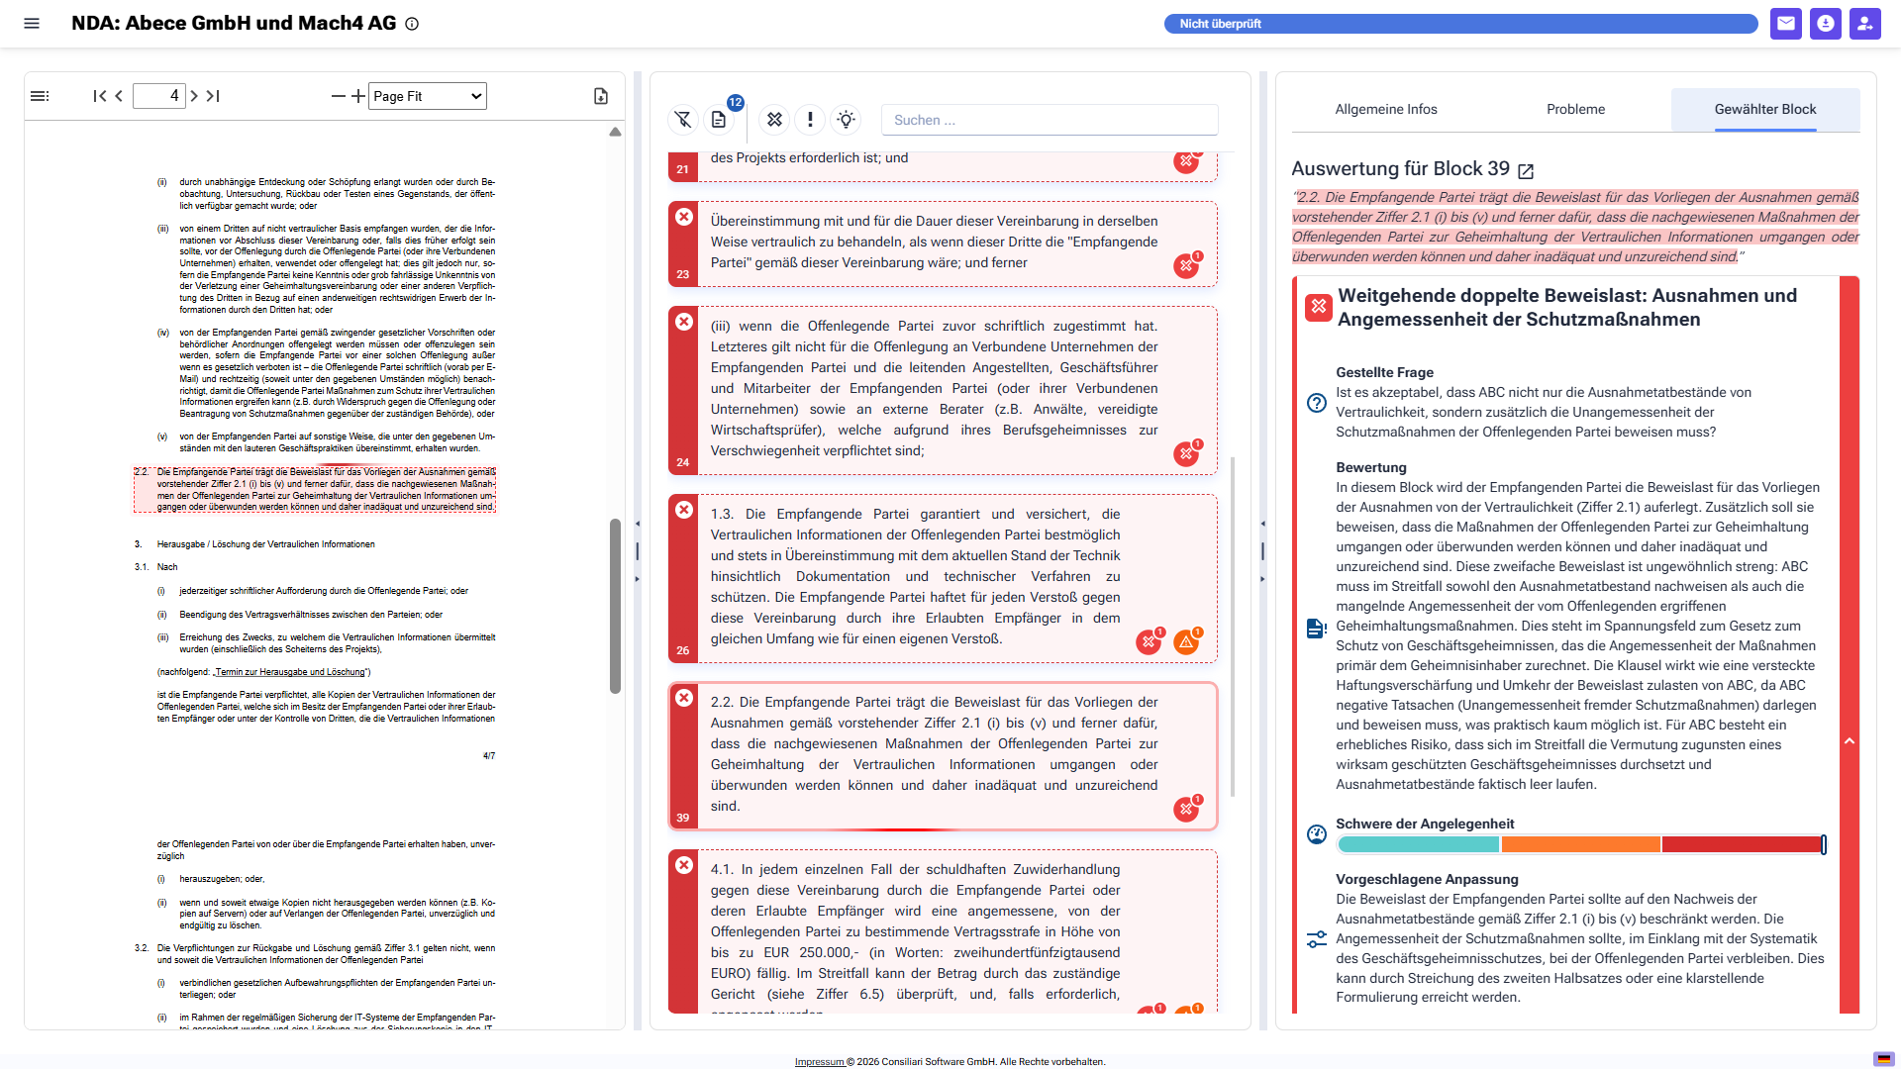Click 'Termin zur Herausgabe und Löschung' in PDF

pos(290,672)
